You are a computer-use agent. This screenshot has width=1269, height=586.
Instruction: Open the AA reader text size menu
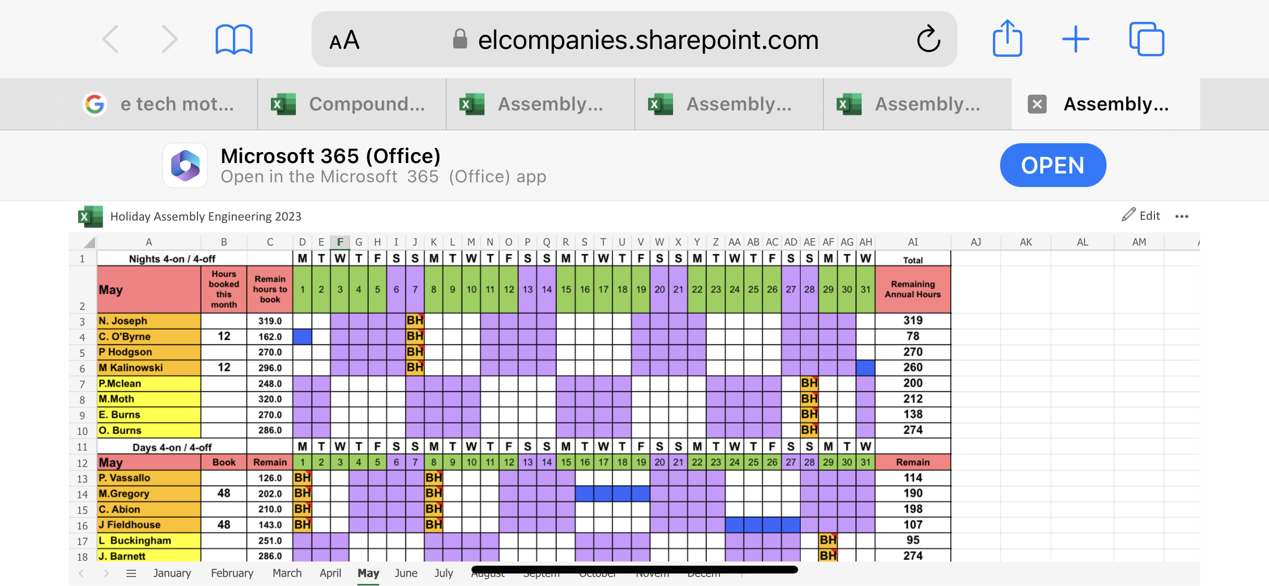pyautogui.click(x=344, y=40)
